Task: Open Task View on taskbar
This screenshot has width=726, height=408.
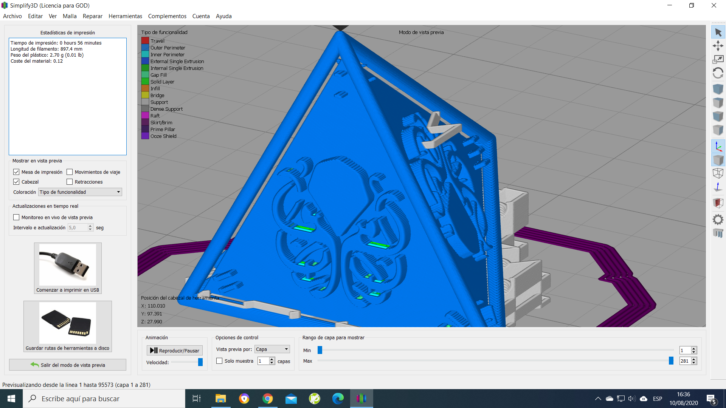Action: tap(197, 399)
